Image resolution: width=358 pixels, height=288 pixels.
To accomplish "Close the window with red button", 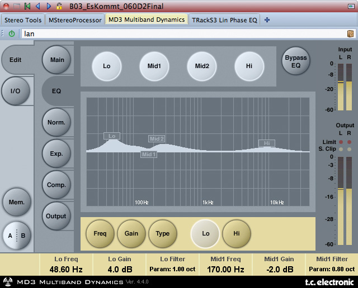I will 6,6.
